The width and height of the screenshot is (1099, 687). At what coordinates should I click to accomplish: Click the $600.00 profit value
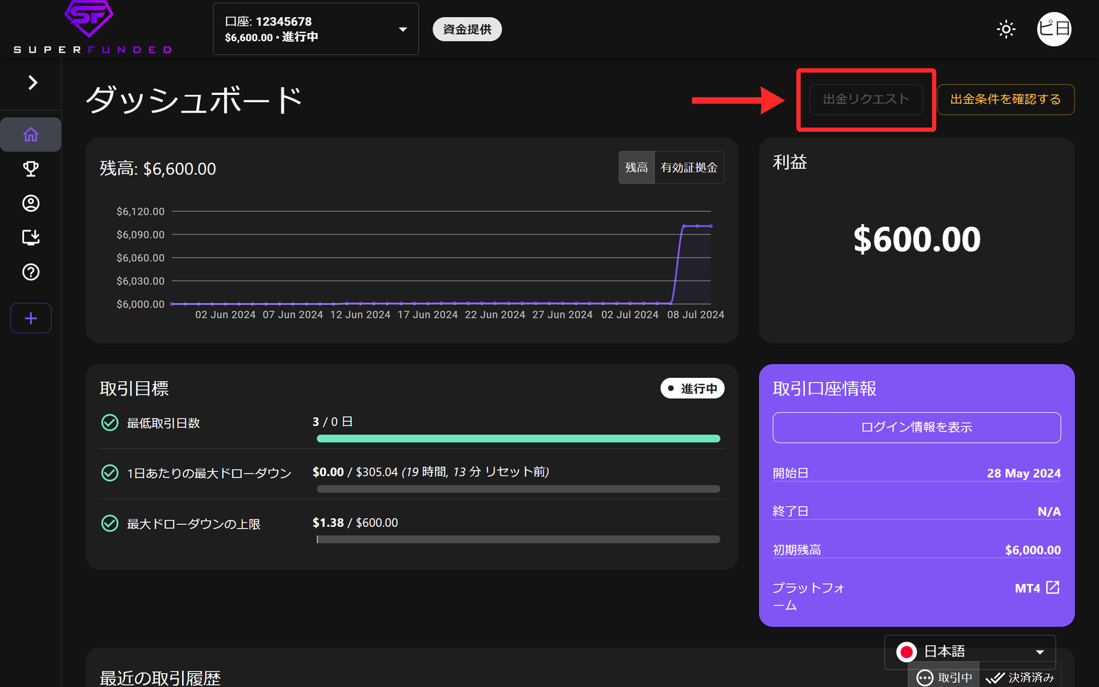[917, 240]
